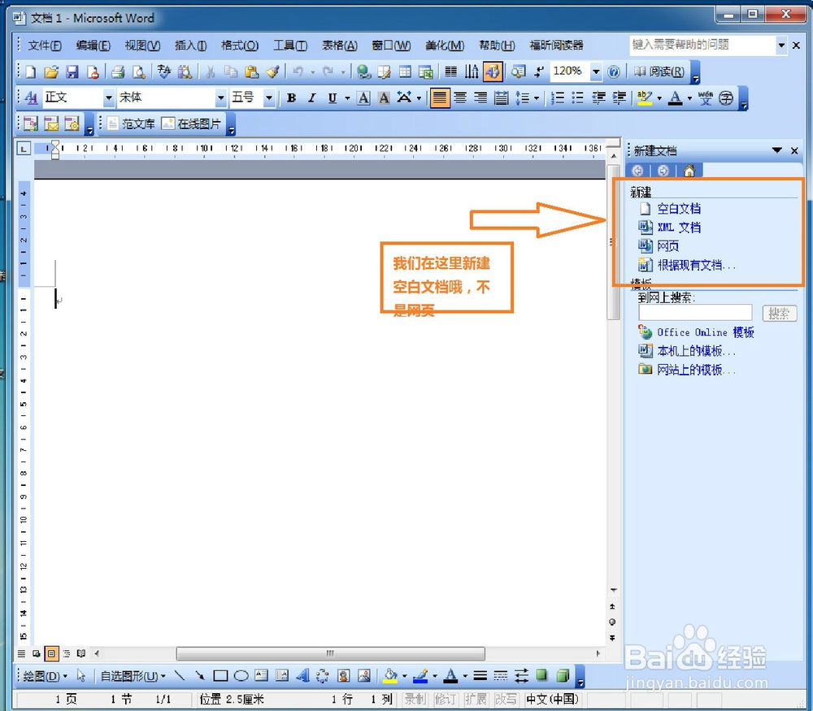Click the New blank document icon
The height and width of the screenshot is (711, 813).
[x=31, y=72]
